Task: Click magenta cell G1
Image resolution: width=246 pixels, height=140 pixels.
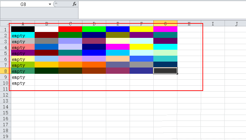Action: click(165, 29)
